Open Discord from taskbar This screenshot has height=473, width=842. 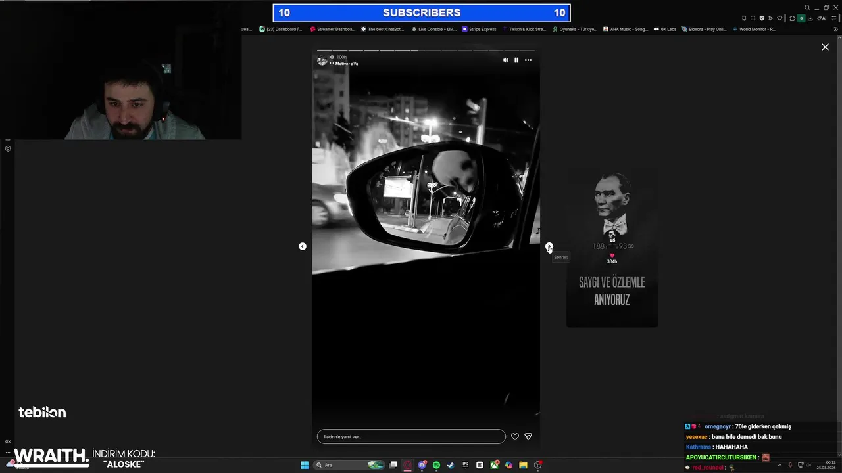[x=422, y=465]
